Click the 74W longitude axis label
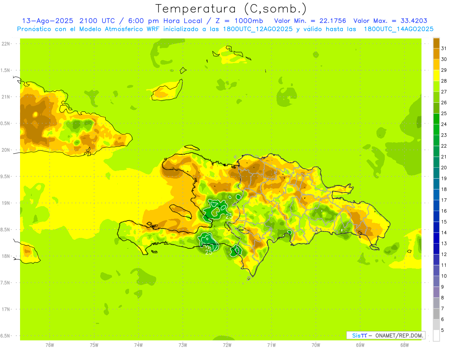Viewport: 454px width, 350px height. pos(138,345)
